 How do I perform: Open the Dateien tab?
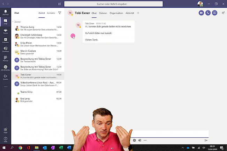[103, 13]
